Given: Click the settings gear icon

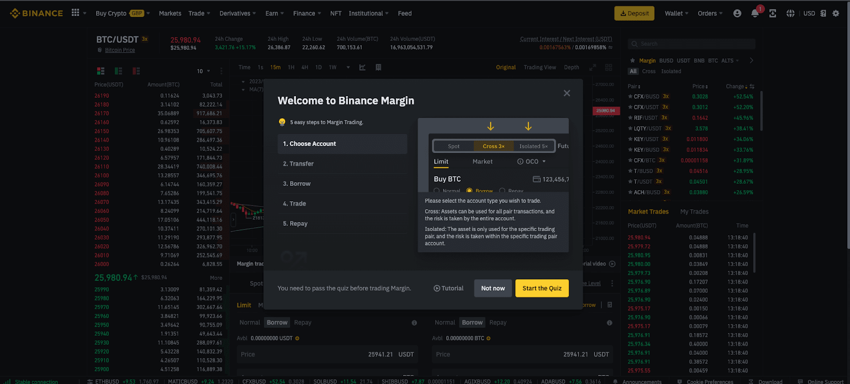Looking at the screenshot, I should (836, 13).
